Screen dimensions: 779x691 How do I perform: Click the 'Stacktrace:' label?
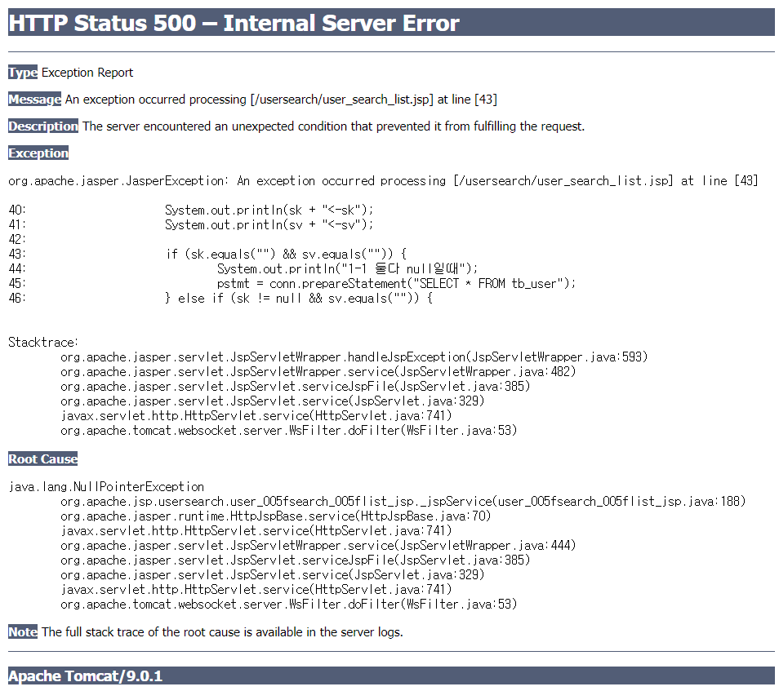pyautogui.click(x=43, y=342)
